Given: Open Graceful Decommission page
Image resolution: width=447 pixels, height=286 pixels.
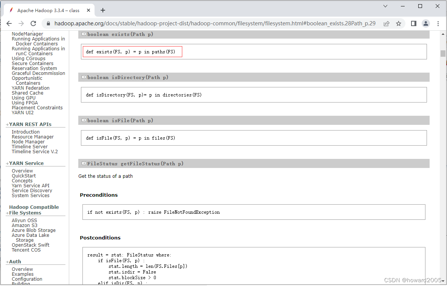Looking at the screenshot, I should click(38, 73).
